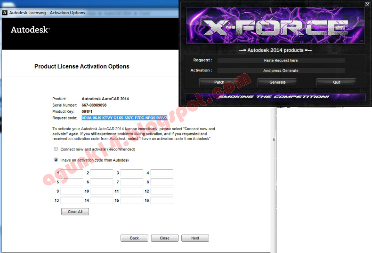Click activation code field 6
The image size is (372, 253).
[x=102, y=182]
